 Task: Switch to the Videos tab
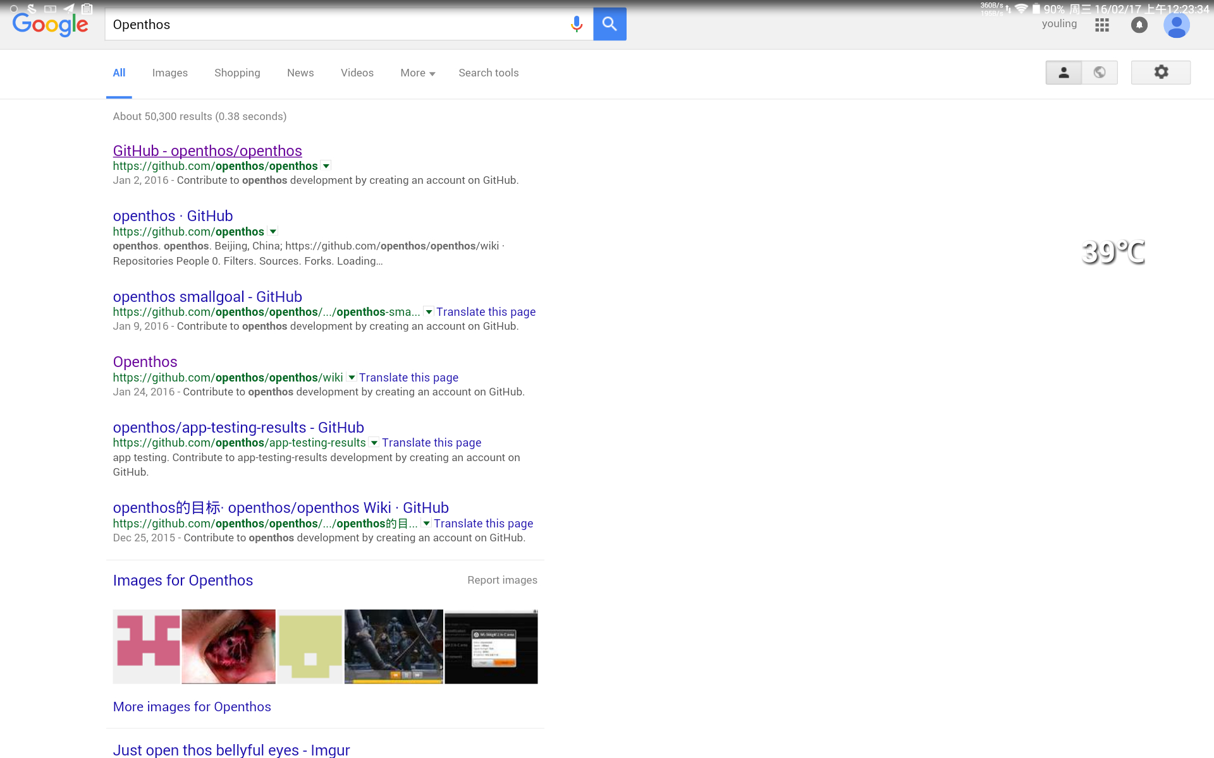pyautogui.click(x=357, y=73)
